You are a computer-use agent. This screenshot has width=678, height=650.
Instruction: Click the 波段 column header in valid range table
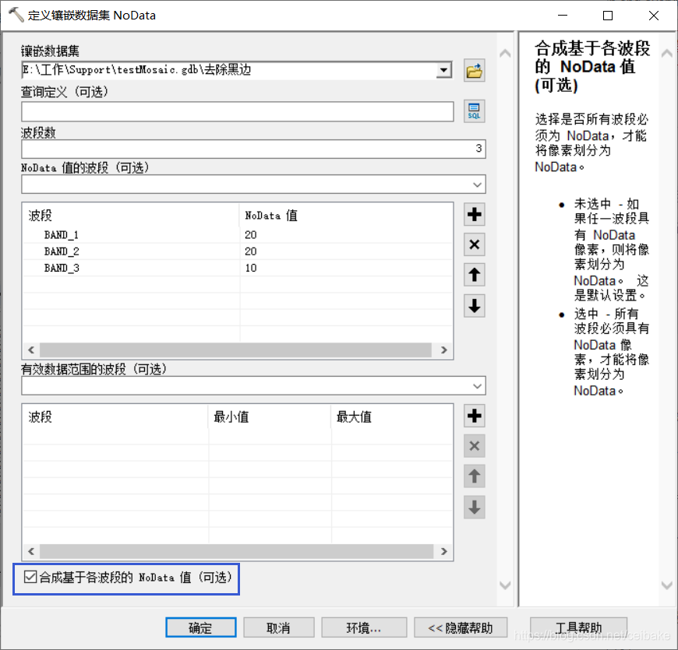click(115, 416)
